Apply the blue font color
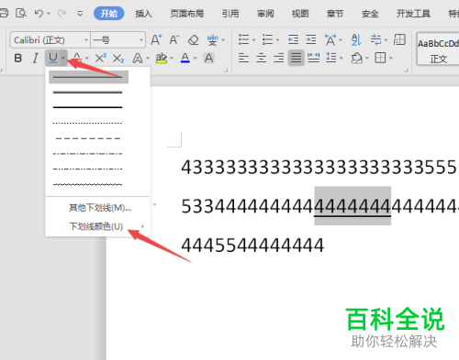This screenshot has width=459, height=360. [x=185, y=58]
